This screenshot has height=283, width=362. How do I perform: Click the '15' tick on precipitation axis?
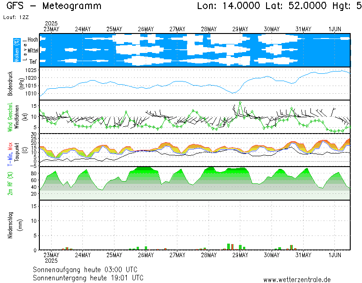[34, 206]
